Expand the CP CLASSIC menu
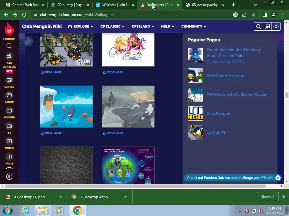The width and height of the screenshot is (289, 216). [112, 26]
